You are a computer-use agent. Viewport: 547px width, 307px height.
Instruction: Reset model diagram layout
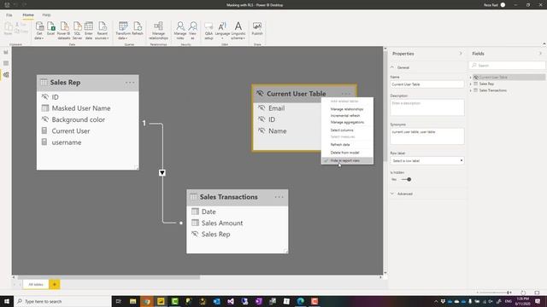click(523, 293)
